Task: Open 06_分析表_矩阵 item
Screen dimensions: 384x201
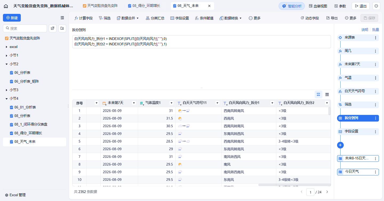Action: coord(25,81)
